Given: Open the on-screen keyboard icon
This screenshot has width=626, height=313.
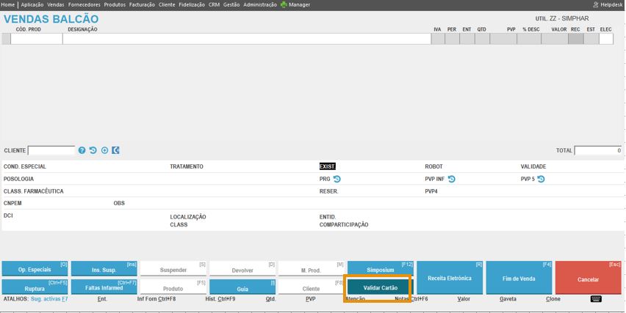Looking at the screenshot, I should pyautogui.click(x=596, y=299).
